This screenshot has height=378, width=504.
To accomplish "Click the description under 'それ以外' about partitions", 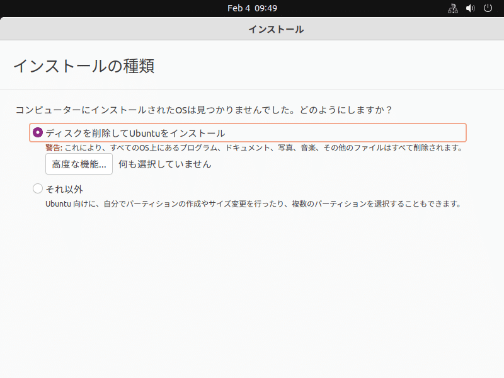I will pyautogui.click(x=254, y=203).
